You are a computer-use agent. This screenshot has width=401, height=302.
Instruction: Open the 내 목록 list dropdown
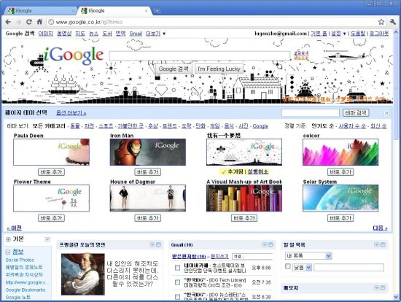click(x=308, y=255)
